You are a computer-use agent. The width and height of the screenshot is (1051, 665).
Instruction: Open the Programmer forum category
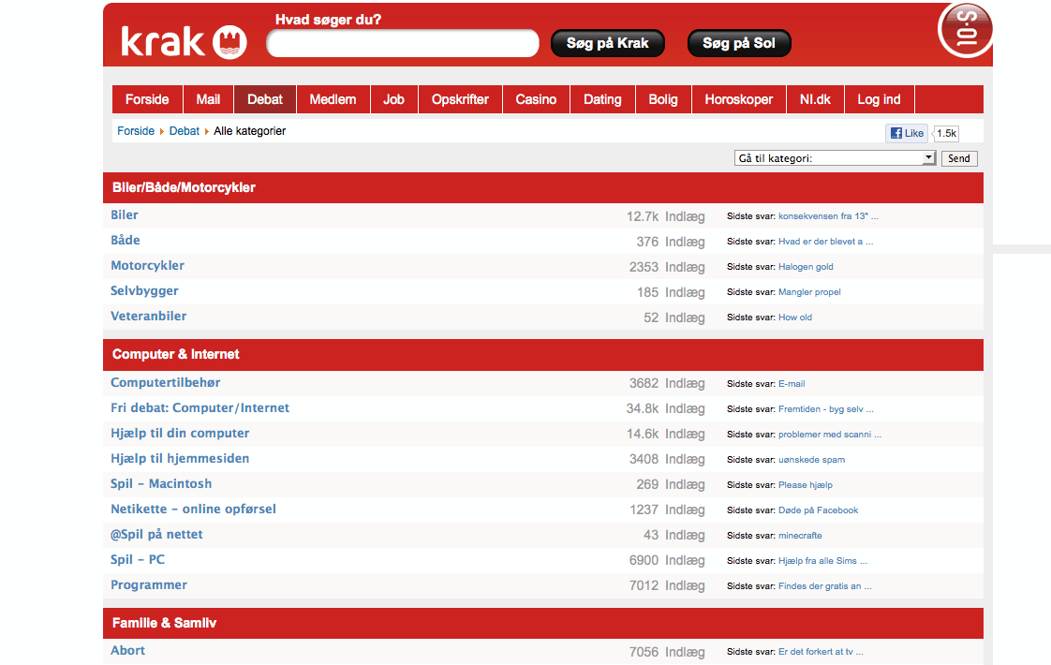click(149, 585)
